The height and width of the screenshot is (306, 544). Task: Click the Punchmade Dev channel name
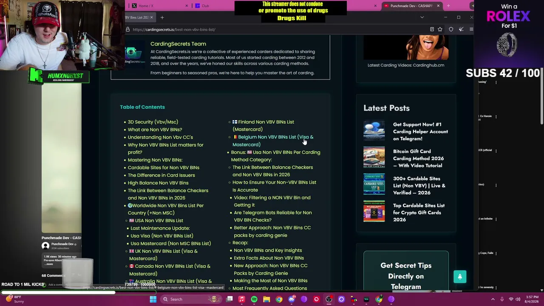[x=62, y=244]
